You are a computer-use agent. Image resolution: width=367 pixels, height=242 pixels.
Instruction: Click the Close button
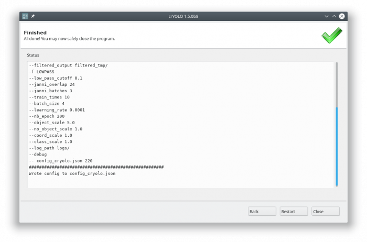click(326, 212)
